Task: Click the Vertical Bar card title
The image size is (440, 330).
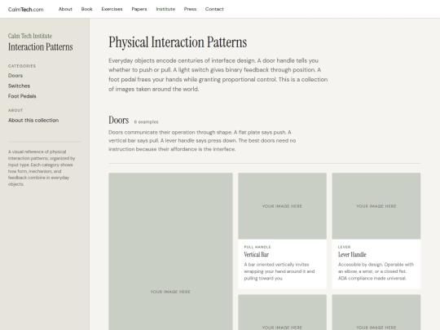Action: 256,254
